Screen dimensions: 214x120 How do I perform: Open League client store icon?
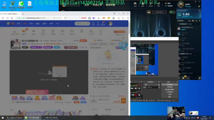tap(158, 4)
